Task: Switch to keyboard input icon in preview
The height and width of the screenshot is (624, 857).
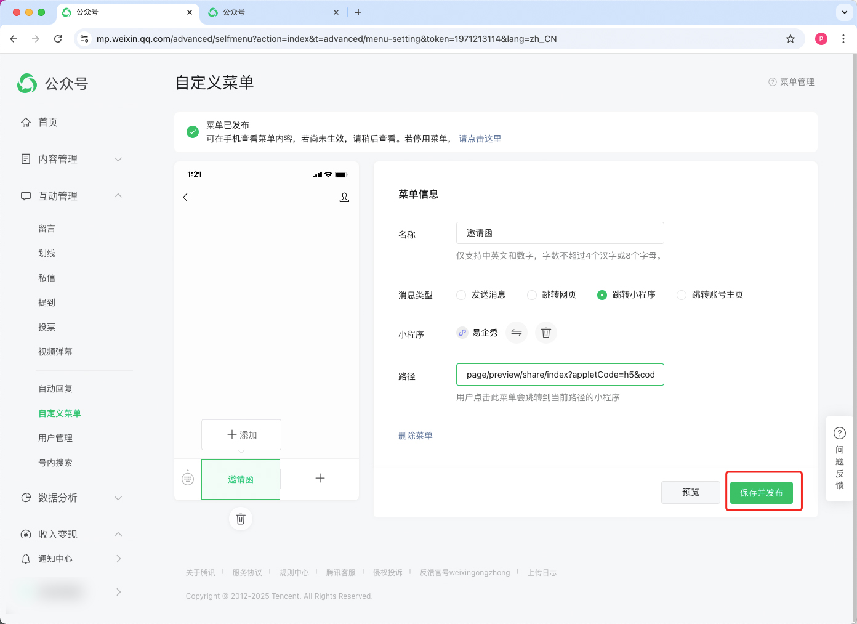Action: tap(188, 479)
